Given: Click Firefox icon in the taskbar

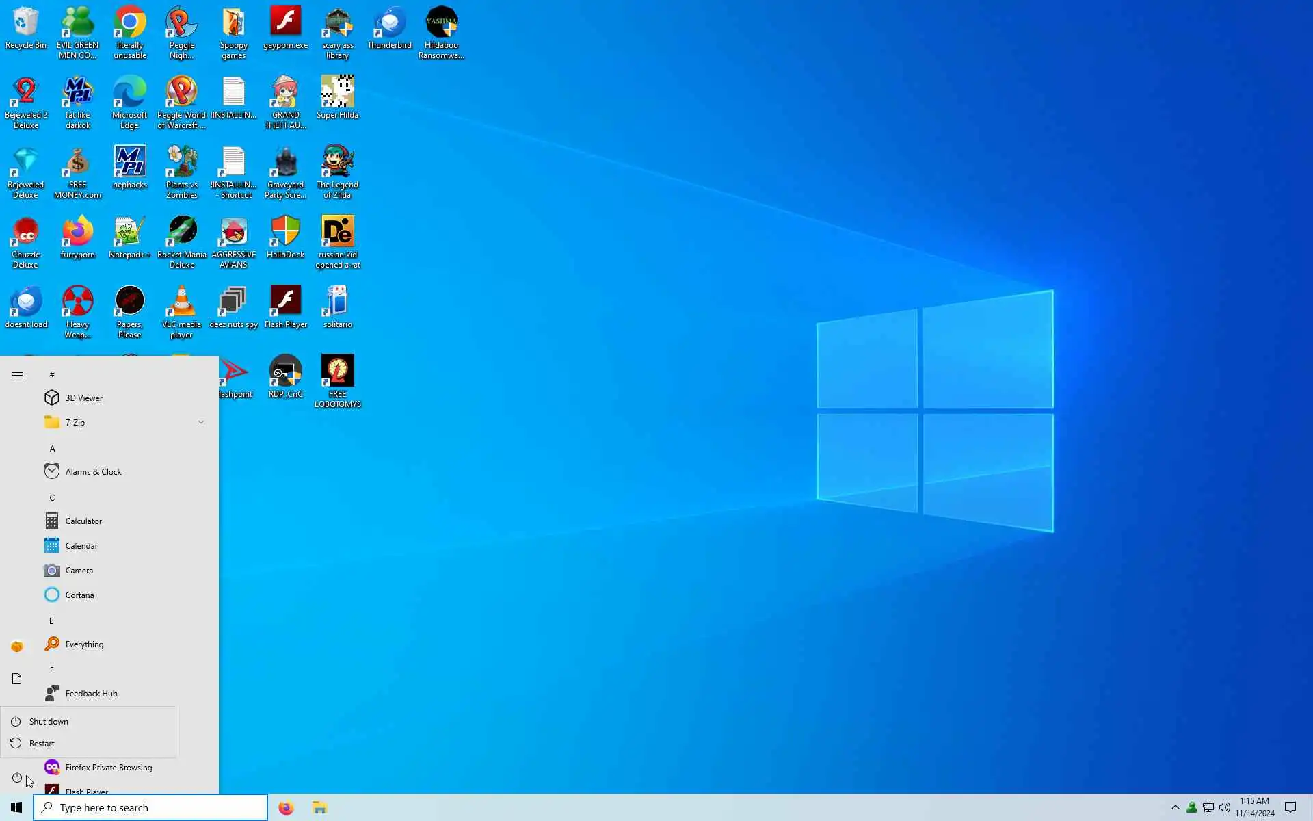Looking at the screenshot, I should point(286,808).
